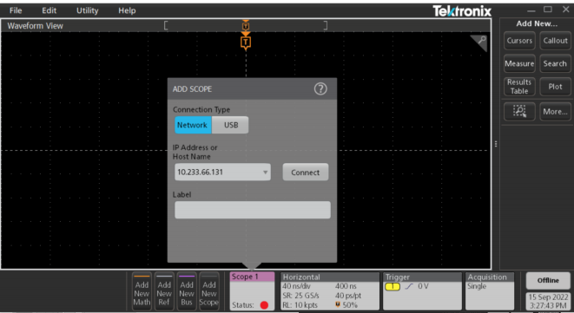Open the File menu
574x313 pixels.
[16, 10]
